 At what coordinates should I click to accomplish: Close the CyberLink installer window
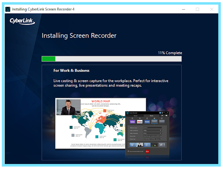pos(212,9)
